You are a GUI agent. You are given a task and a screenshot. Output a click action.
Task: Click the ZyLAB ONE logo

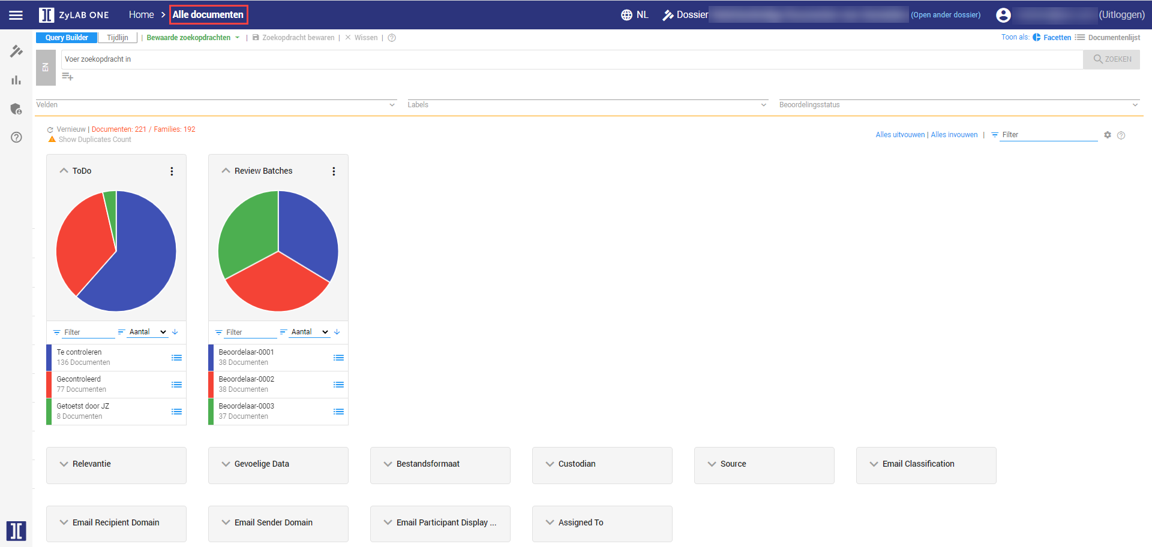[x=74, y=15]
